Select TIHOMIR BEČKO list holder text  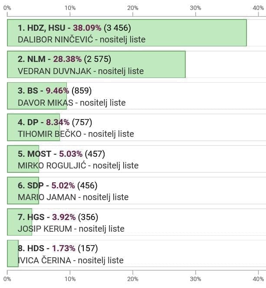point(49,134)
